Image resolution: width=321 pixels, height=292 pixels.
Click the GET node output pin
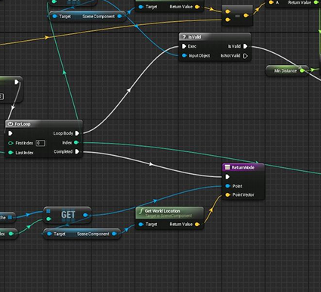[x=85, y=215]
